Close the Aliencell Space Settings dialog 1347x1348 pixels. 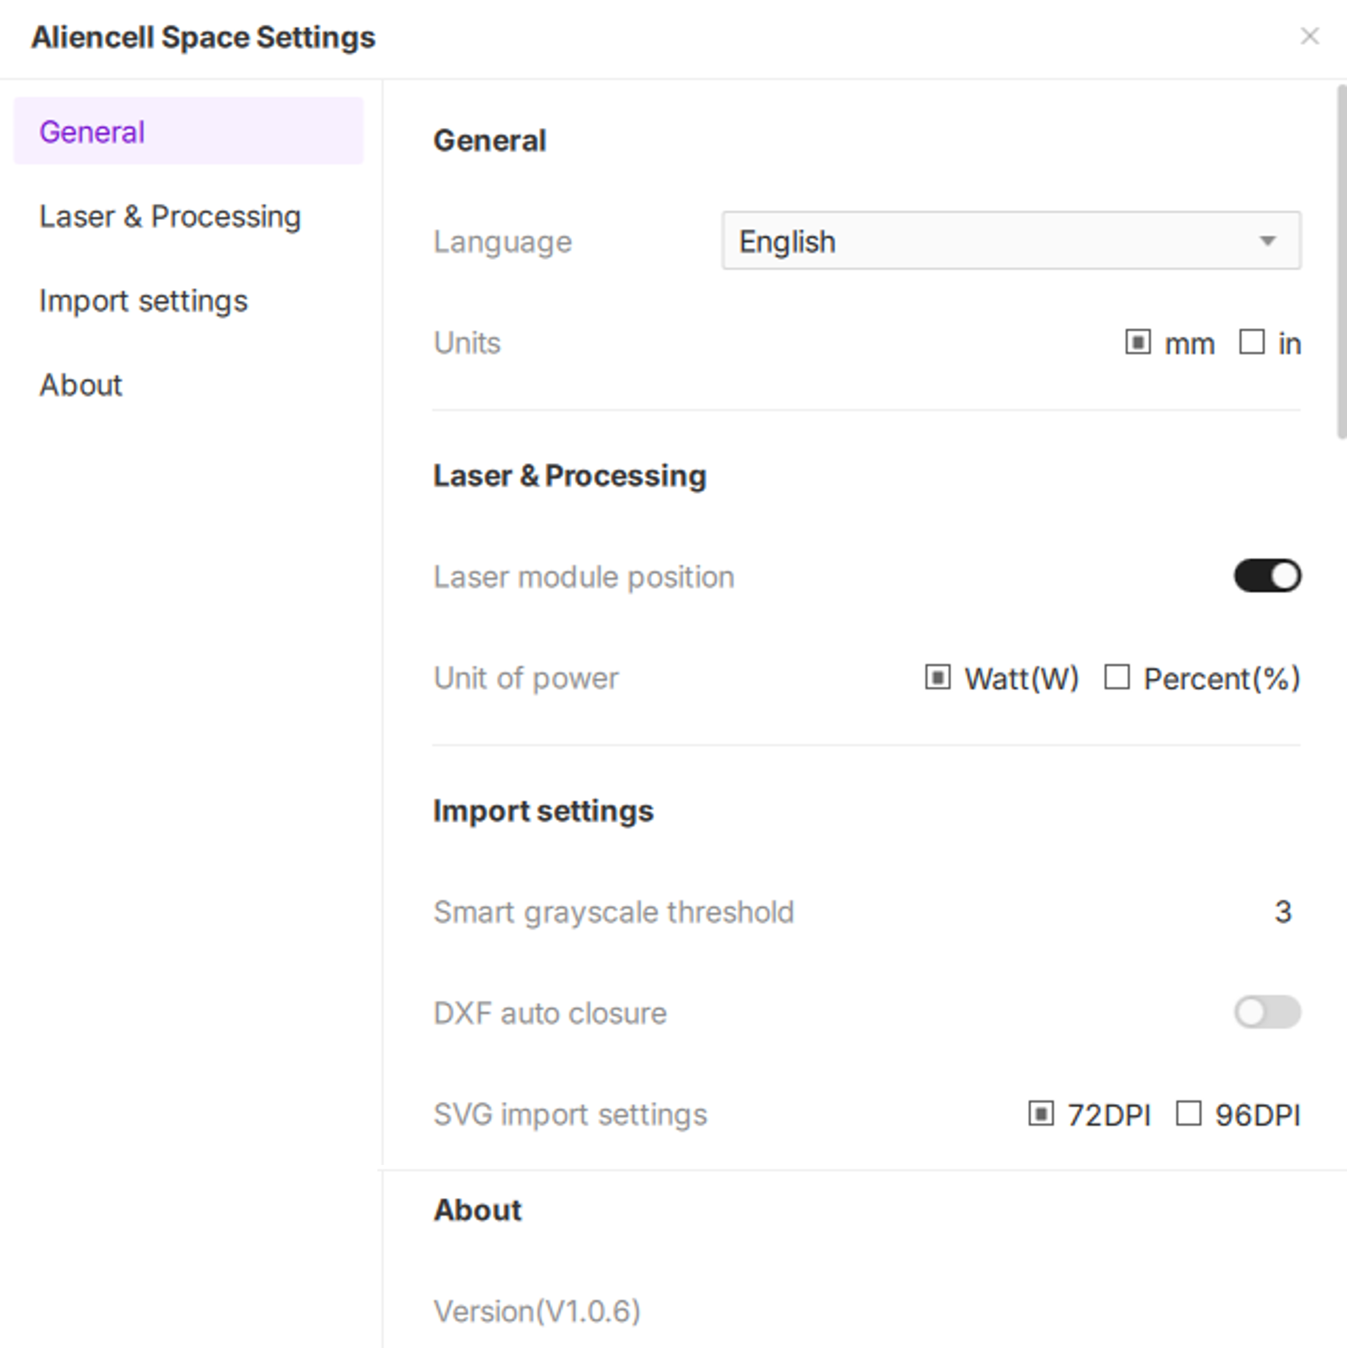click(1309, 36)
